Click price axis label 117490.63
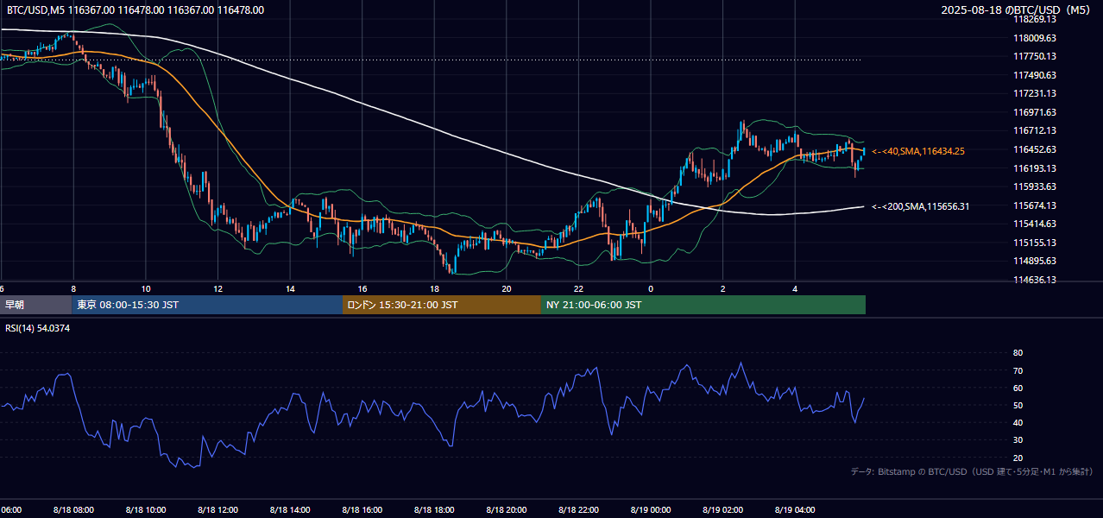 (1035, 75)
